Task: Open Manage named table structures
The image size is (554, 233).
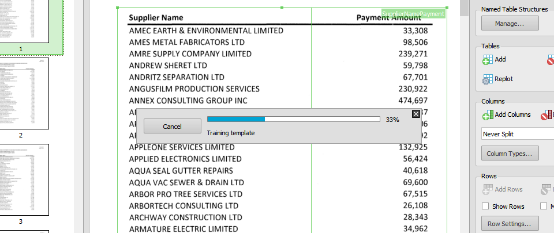Action: [x=510, y=23]
